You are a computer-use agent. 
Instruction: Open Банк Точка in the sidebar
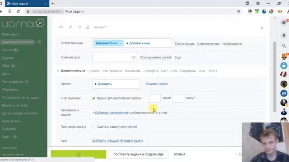[11, 121]
